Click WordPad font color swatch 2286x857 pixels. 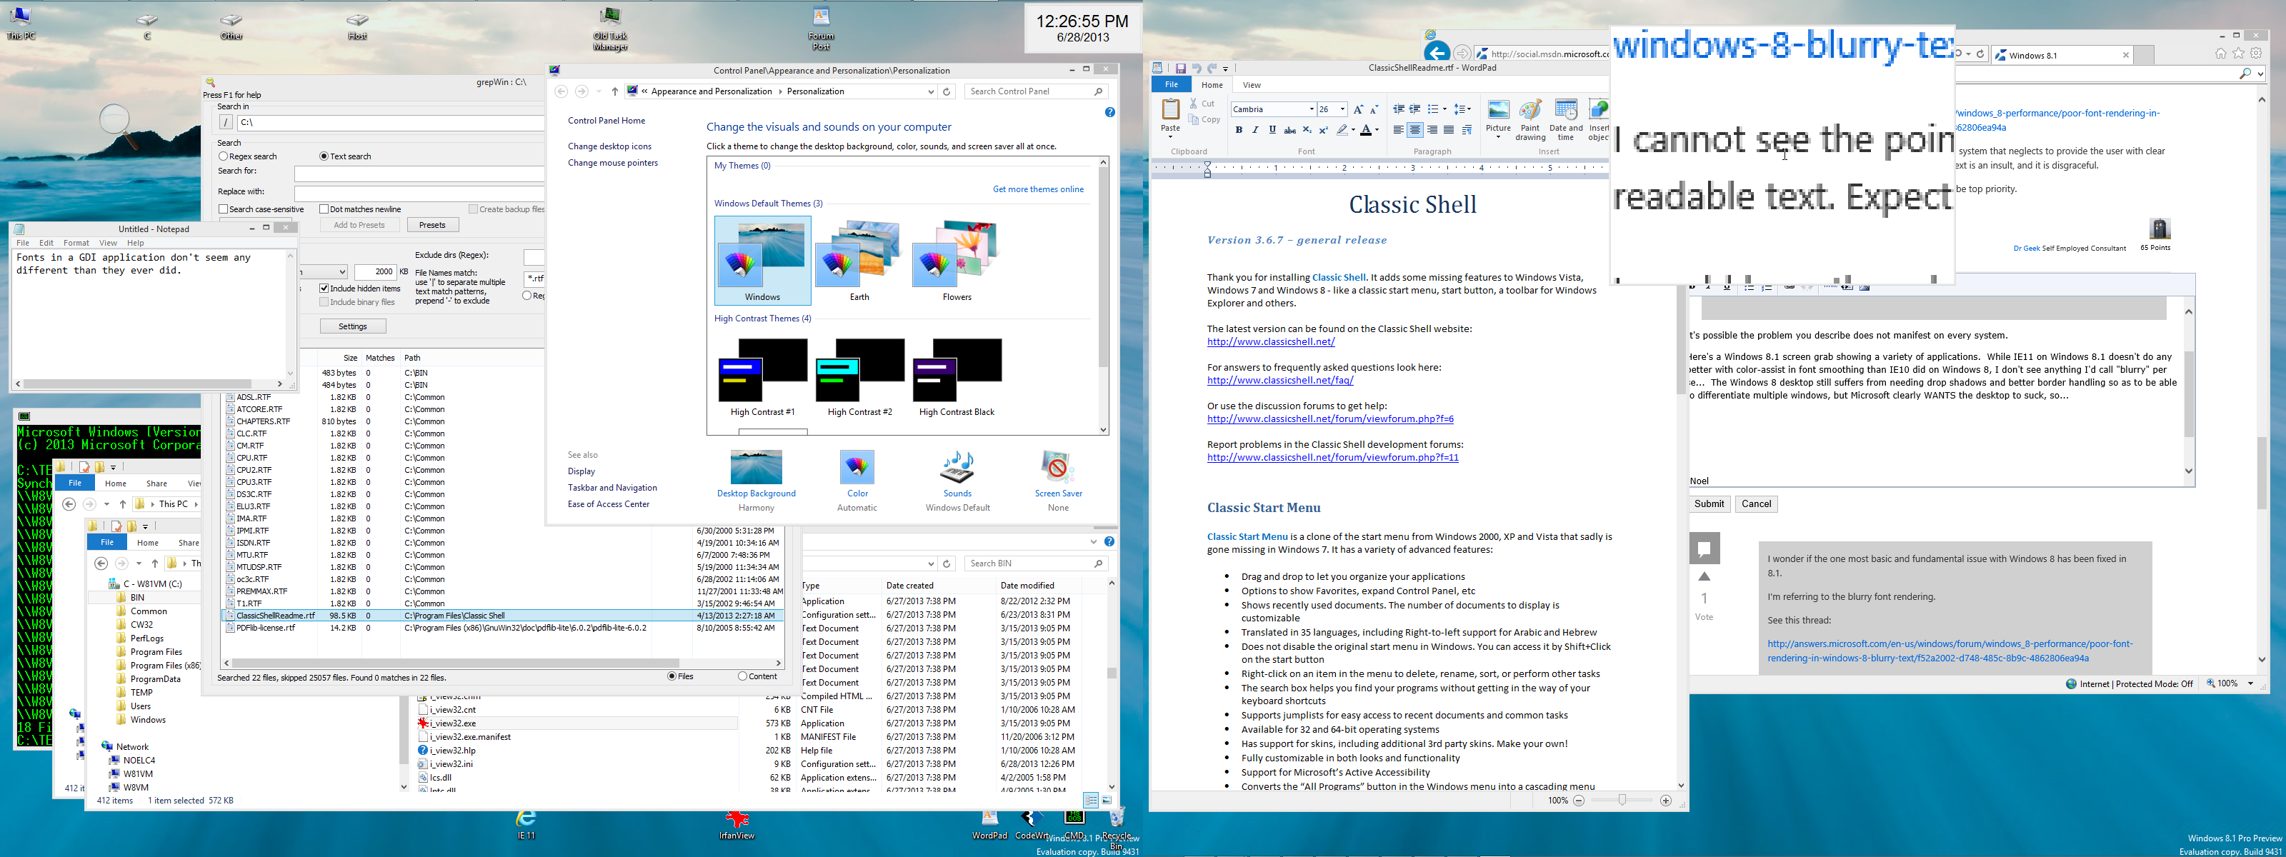(x=1367, y=131)
